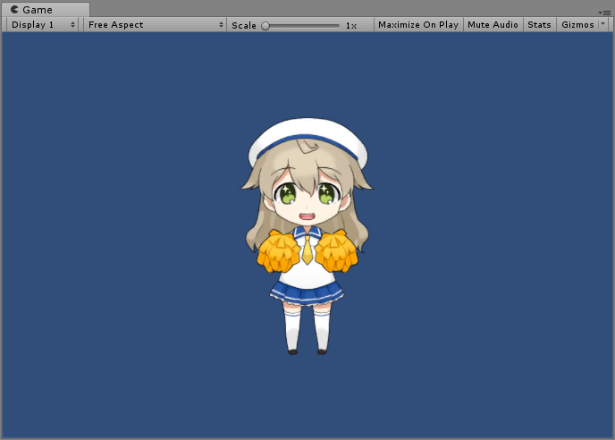The height and width of the screenshot is (440, 615).
Task: Click the Scale slider handle
Action: pyautogui.click(x=265, y=26)
